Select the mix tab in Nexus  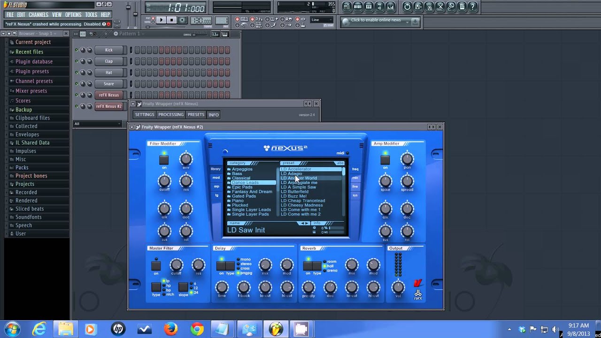click(355, 177)
